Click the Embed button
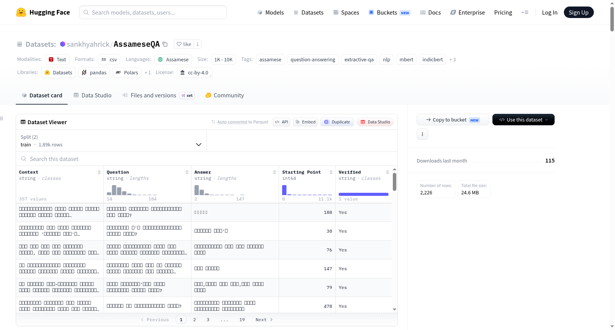The image size is (615, 330). [306, 122]
